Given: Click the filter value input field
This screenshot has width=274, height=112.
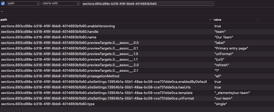Looking at the screenshot, I should pos(148,3).
